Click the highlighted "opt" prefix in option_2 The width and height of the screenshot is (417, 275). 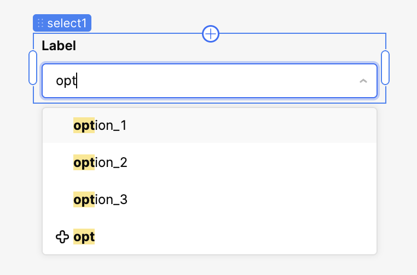[84, 163]
